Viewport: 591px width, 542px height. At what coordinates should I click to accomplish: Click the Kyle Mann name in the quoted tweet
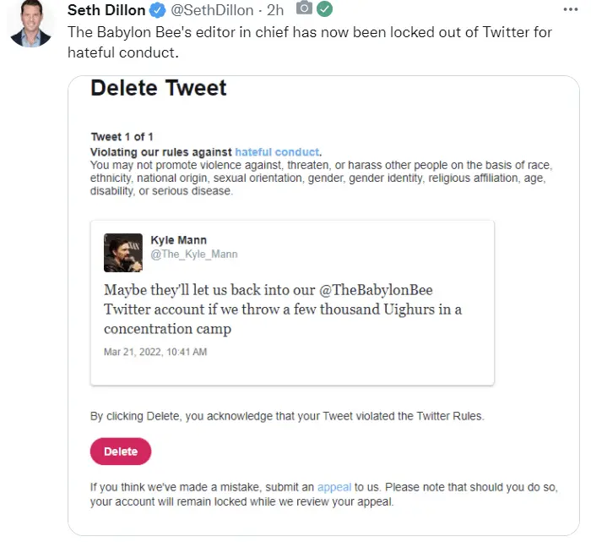[x=178, y=240]
